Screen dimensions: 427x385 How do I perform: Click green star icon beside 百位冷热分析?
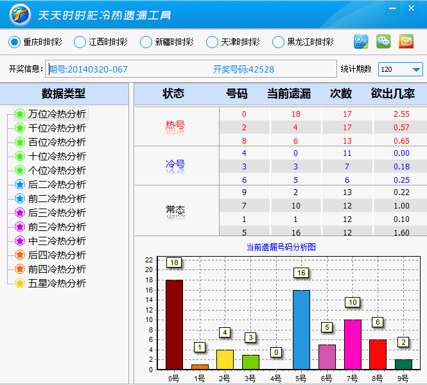20,142
